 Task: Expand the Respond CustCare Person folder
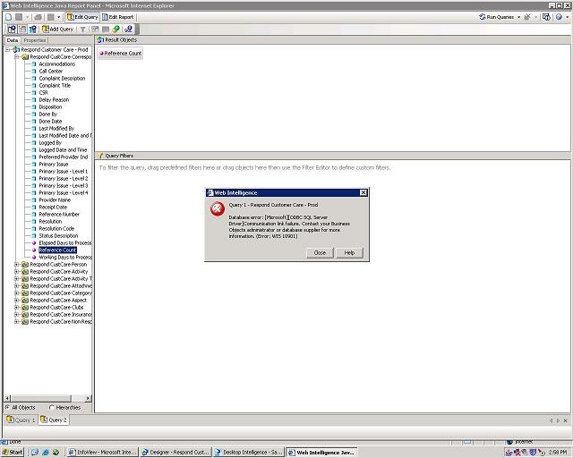pos(16,265)
